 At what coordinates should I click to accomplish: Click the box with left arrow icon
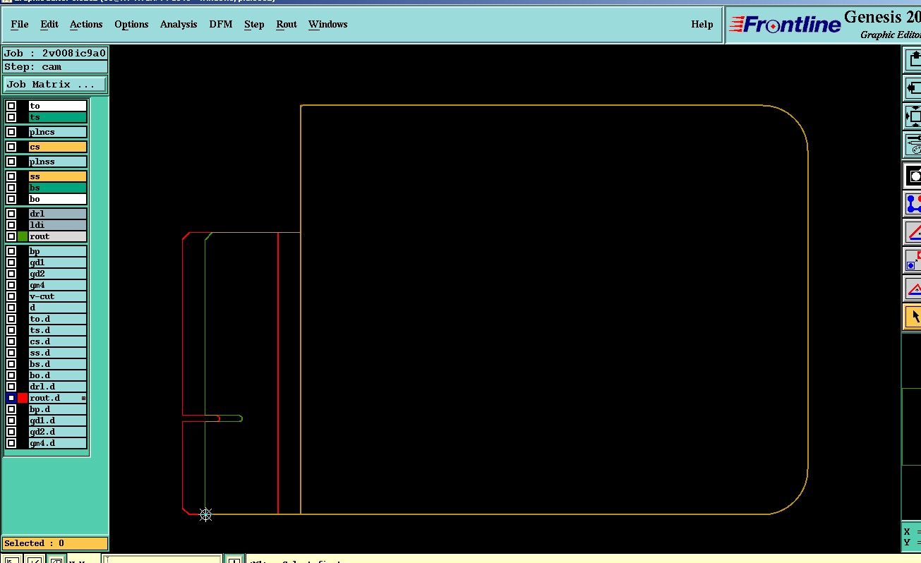click(914, 88)
